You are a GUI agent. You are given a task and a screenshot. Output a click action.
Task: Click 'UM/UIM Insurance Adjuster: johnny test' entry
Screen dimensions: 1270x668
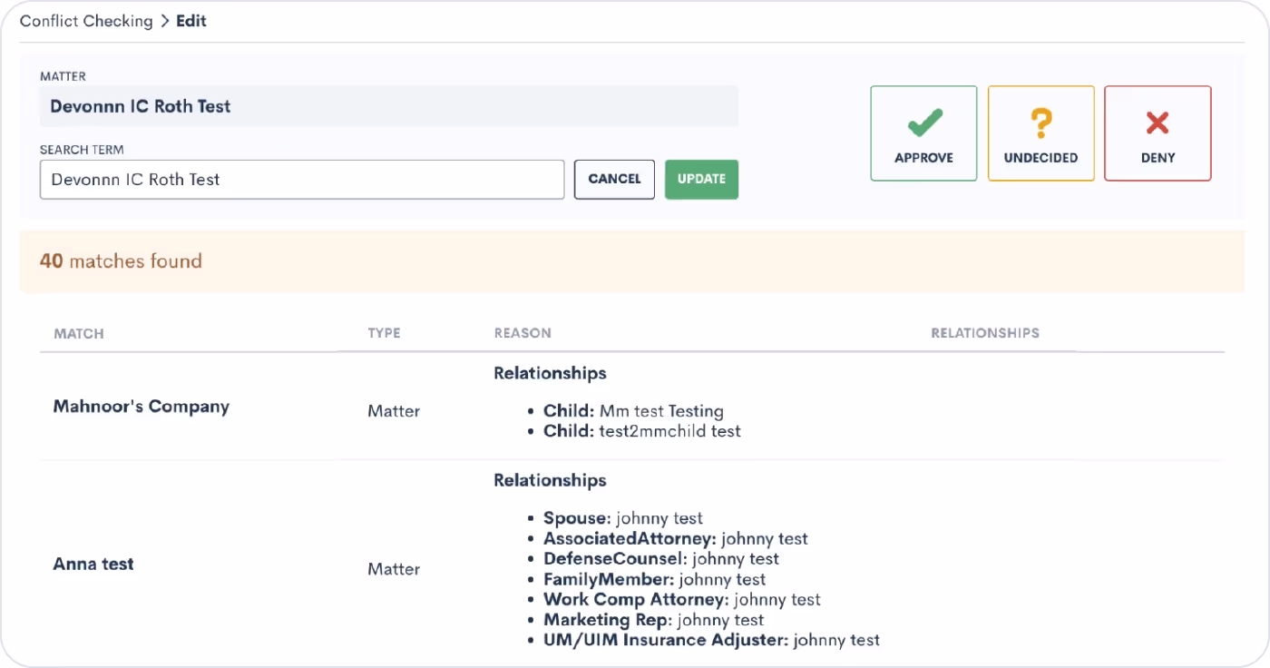point(712,640)
